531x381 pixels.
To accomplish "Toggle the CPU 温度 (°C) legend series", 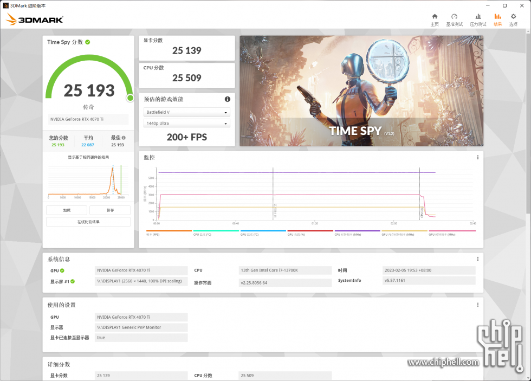I will [216, 233].
